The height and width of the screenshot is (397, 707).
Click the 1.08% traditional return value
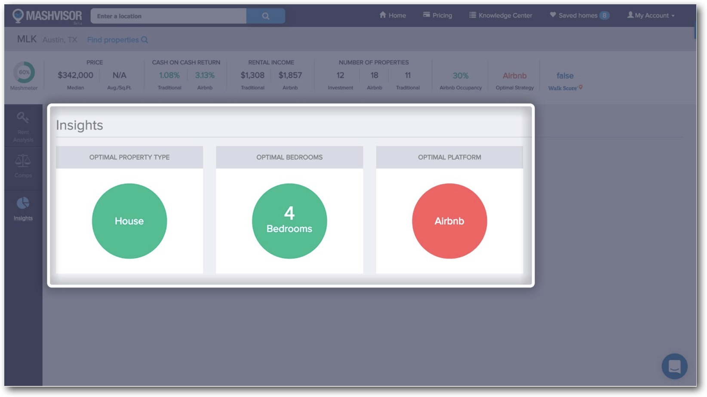point(169,75)
